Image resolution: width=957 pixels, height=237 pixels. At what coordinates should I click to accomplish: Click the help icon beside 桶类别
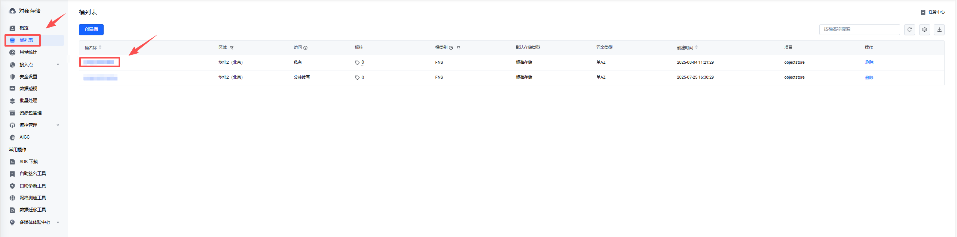[451, 48]
